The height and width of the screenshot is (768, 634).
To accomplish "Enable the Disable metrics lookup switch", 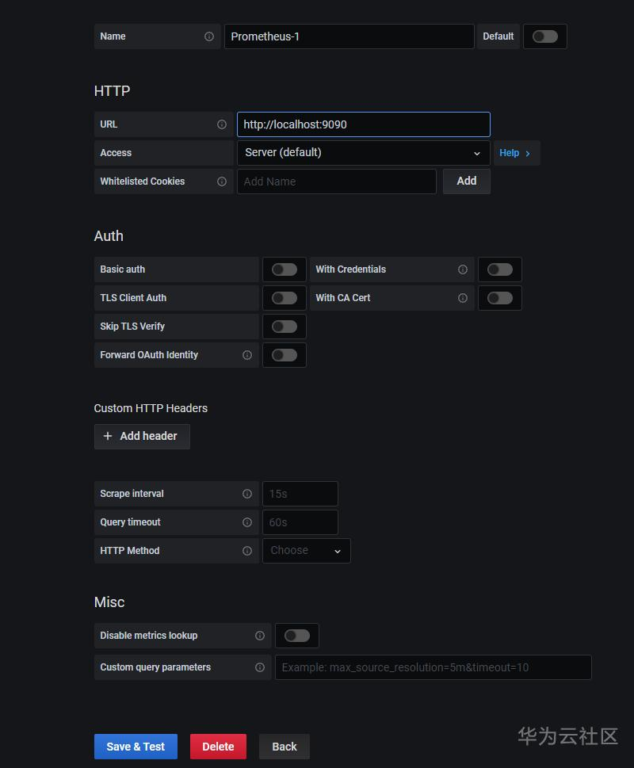I will (x=297, y=636).
